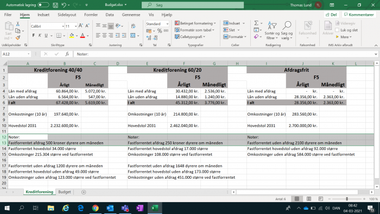Open Sortér og filtrer menu

pyautogui.click(x=272, y=30)
